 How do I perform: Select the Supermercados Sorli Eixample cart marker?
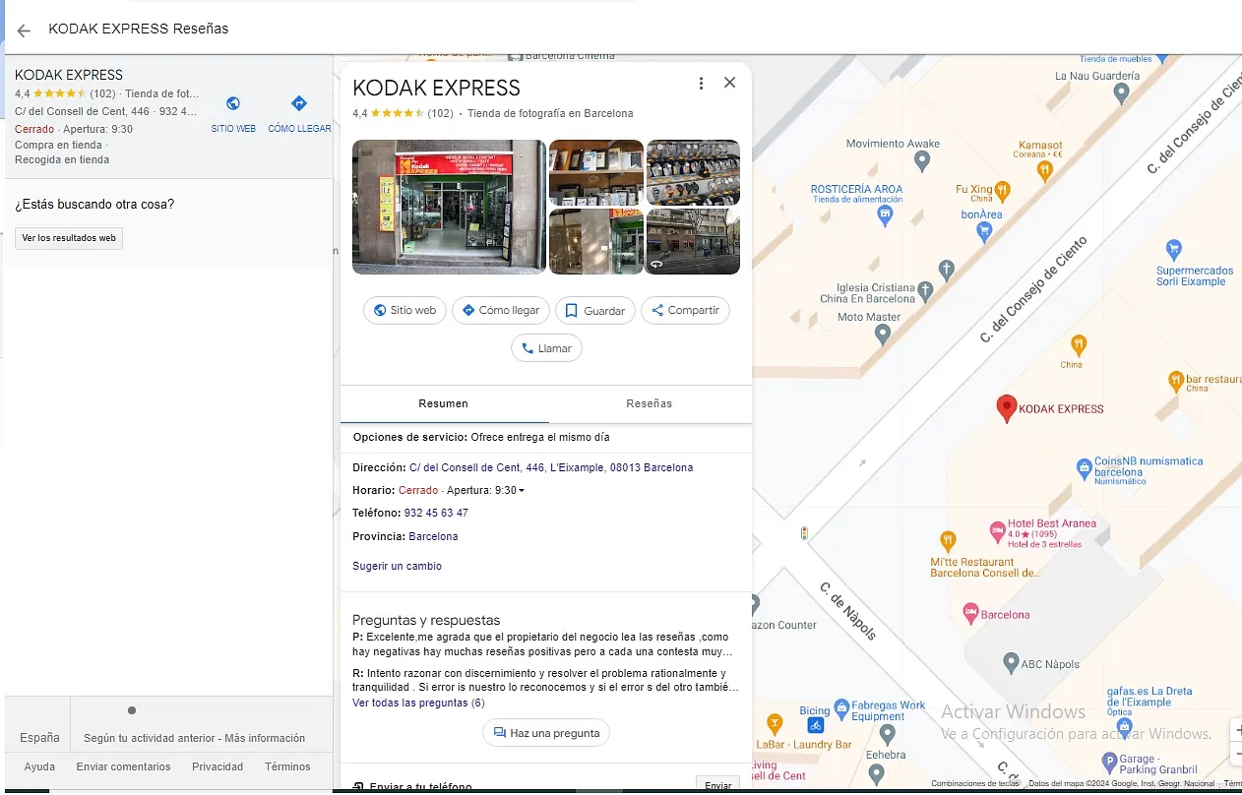pyautogui.click(x=1172, y=249)
